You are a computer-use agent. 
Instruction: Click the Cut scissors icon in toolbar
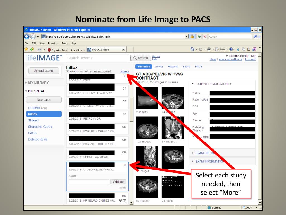[238, 49]
